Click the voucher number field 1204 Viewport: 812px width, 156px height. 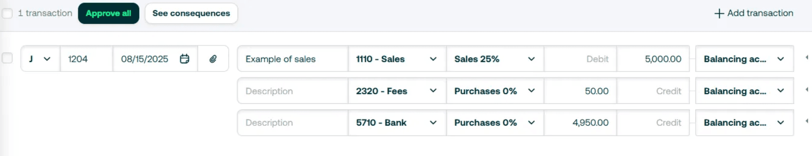coord(86,59)
